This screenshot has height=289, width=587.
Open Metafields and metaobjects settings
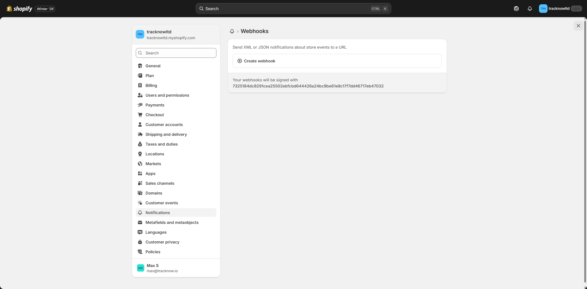172,222
